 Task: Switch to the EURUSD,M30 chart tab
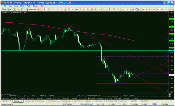[112, 101]
